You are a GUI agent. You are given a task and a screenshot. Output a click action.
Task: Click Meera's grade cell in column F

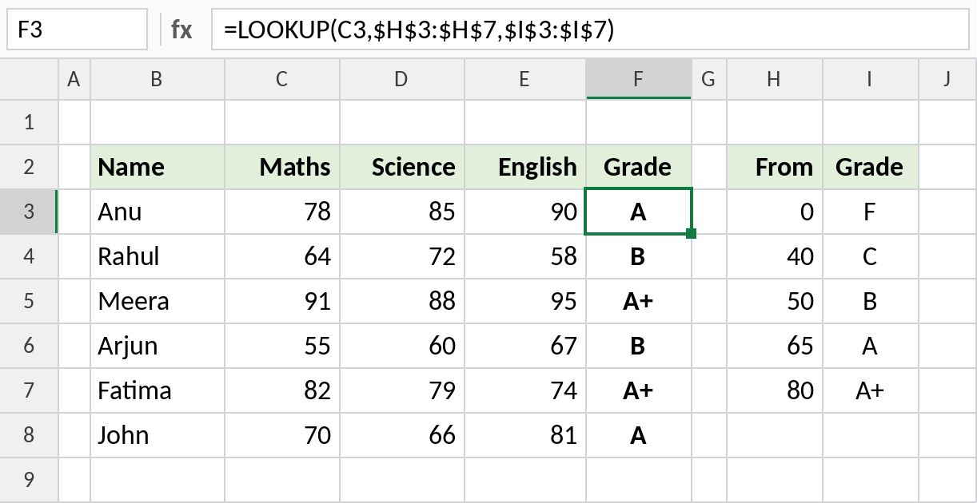coord(639,301)
